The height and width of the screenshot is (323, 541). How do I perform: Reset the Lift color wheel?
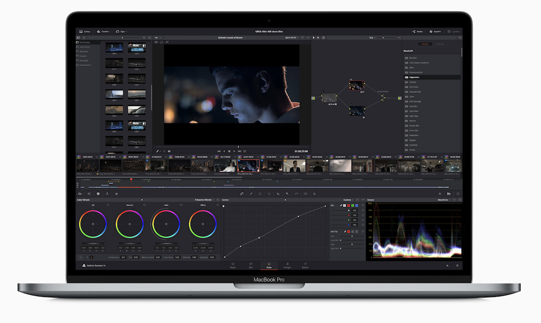(x=108, y=205)
